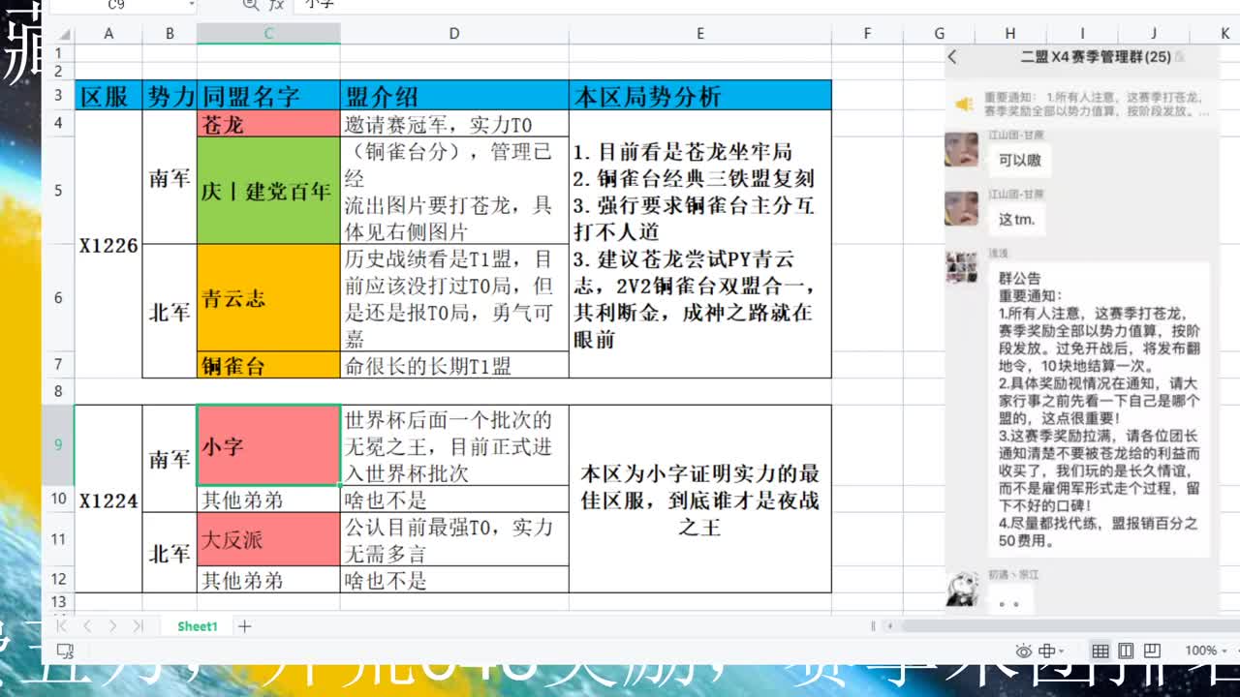Switch to Page Layout view icon
This screenshot has width=1240, height=697.
pos(1127,651)
